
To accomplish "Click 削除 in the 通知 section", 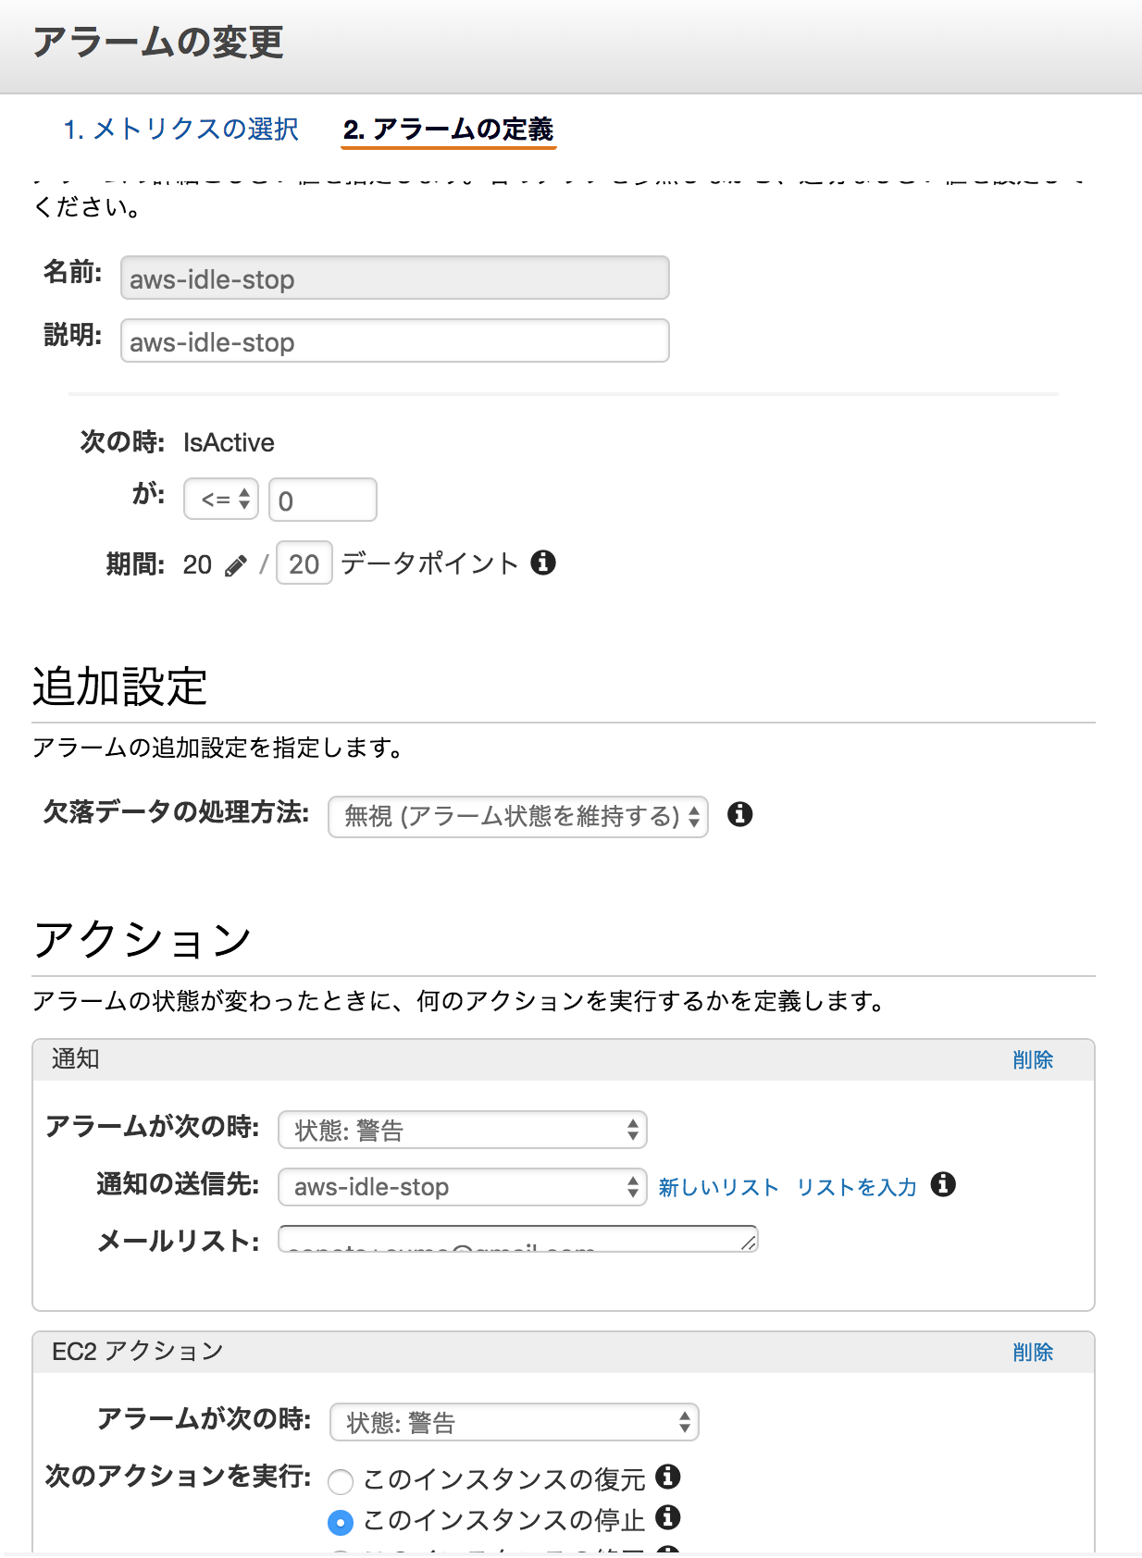I will tap(1033, 1059).
